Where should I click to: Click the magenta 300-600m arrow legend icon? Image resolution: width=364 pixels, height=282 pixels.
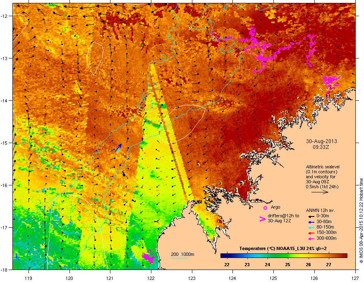pos(311,238)
